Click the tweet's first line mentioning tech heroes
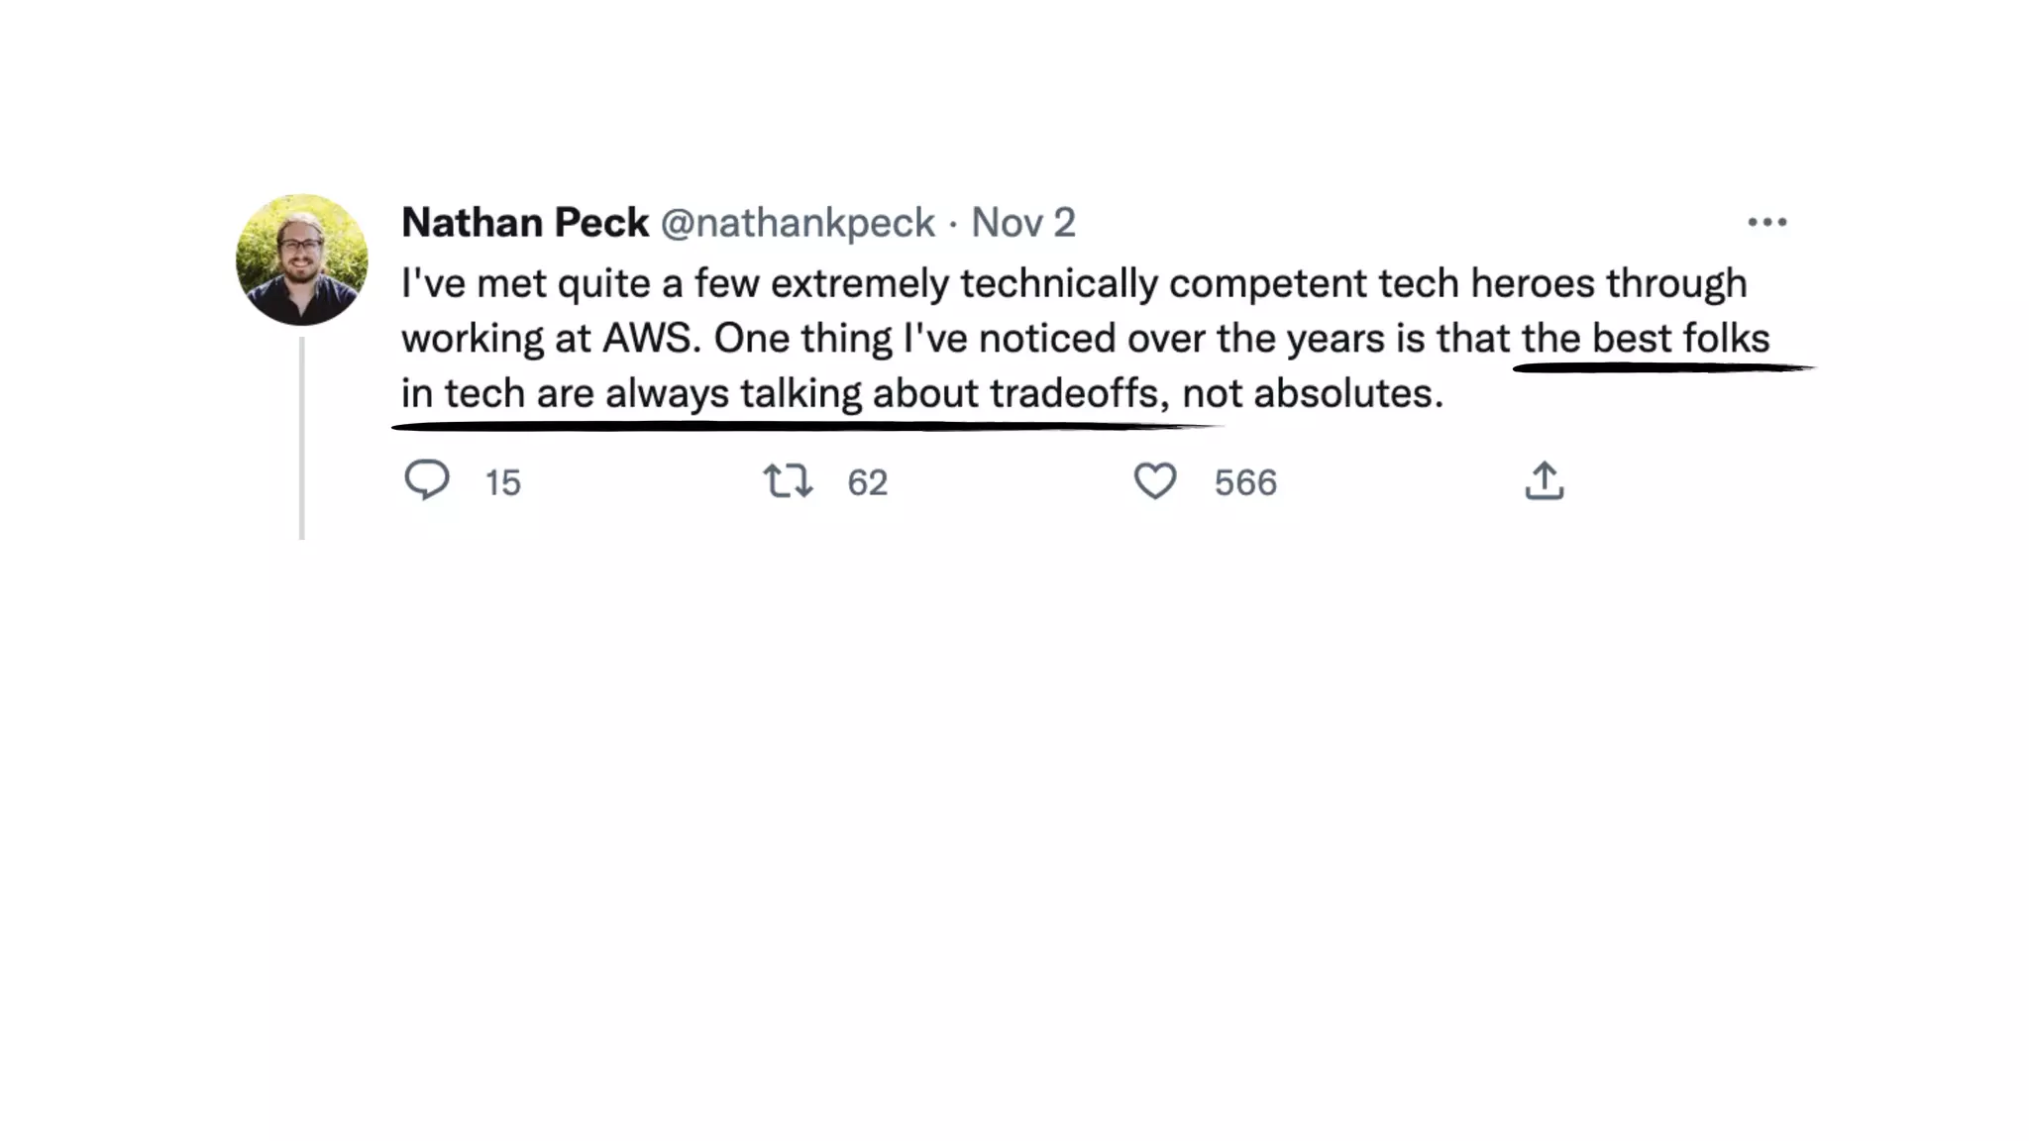Screen dimensions: 2029x1141 (1074, 283)
